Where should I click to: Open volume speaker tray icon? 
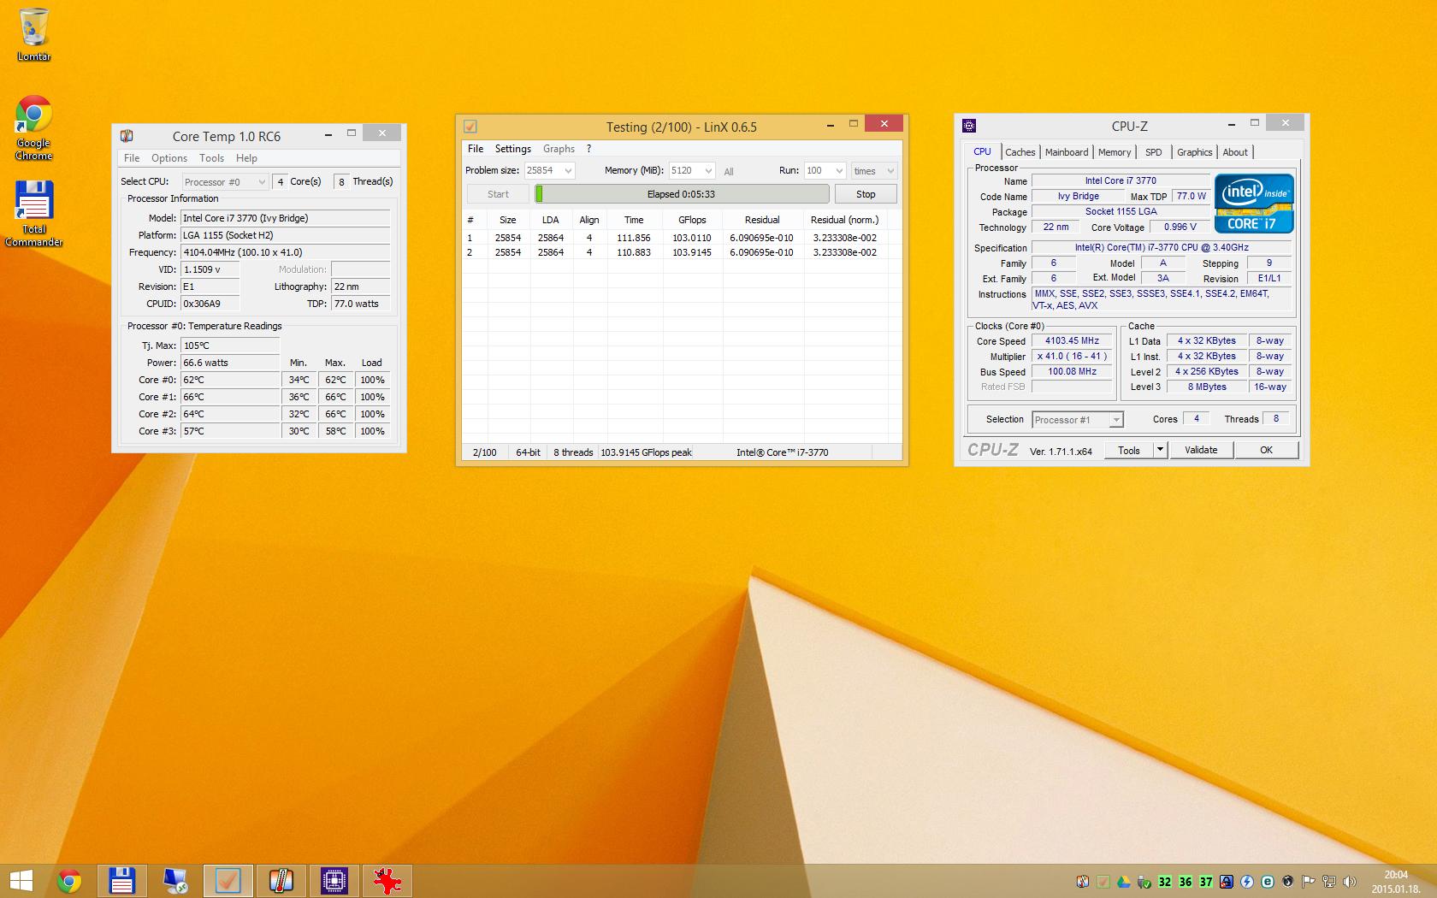tap(1350, 882)
